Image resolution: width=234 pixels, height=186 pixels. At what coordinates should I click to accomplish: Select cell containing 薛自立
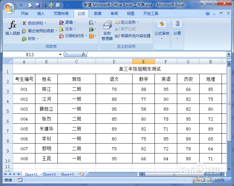(47, 109)
